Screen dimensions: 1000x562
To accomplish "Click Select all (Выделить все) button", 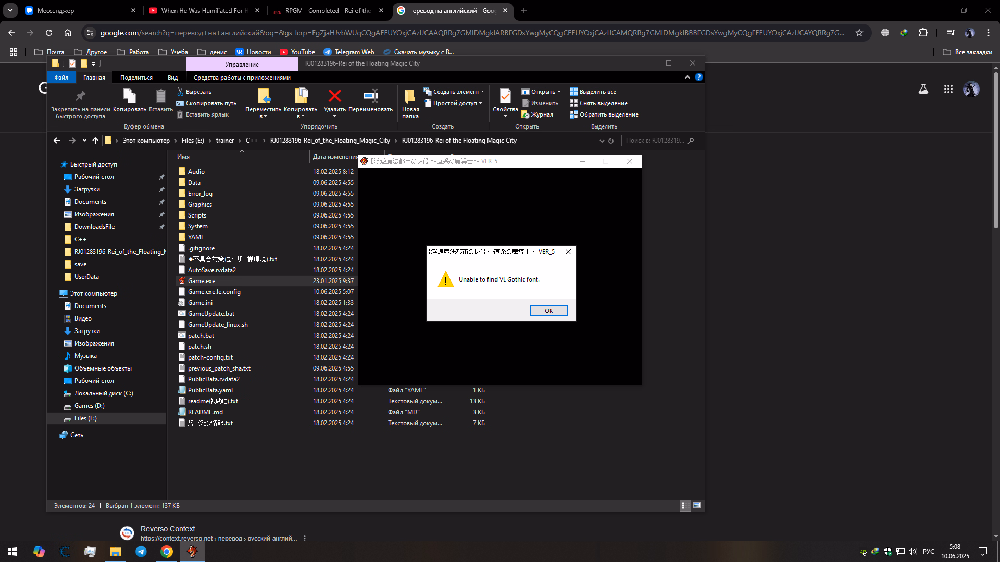I will [593, 92].
